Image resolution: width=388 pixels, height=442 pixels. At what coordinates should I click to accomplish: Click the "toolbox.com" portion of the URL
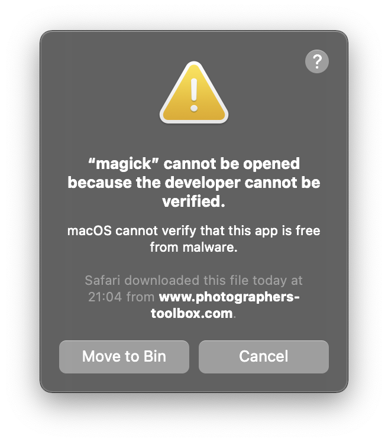tap(192, 313)
